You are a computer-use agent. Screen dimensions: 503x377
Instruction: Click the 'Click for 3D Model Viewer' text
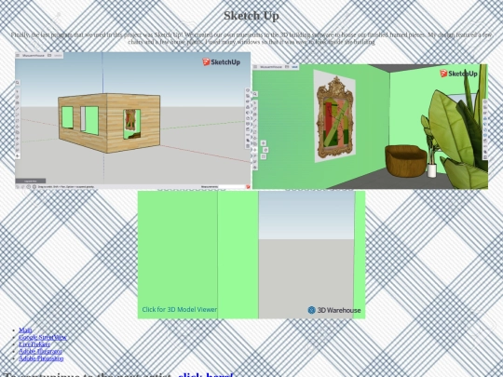point(180,309)
